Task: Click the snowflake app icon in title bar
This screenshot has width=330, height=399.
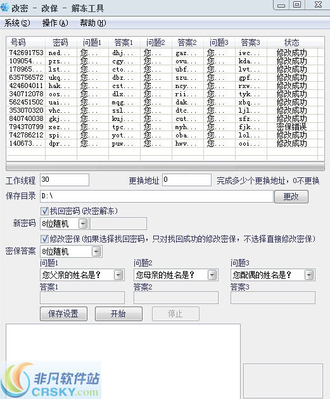Action: click(x=4, y=8)
